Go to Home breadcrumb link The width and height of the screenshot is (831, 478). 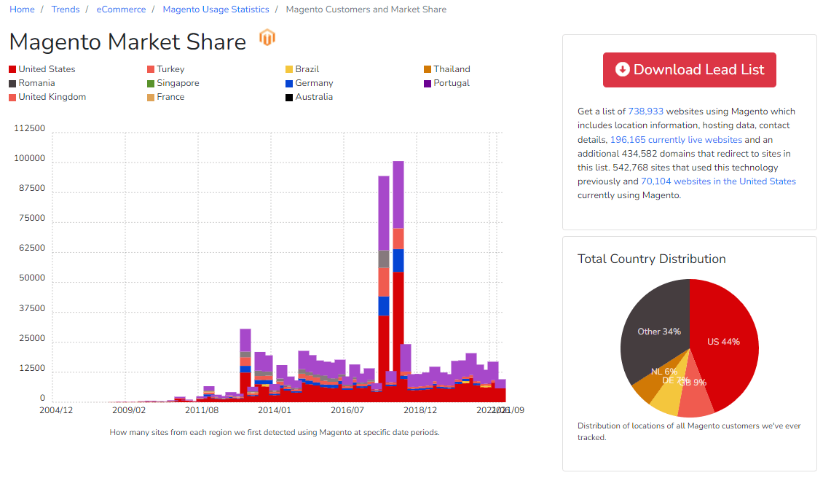coord(23,9)
